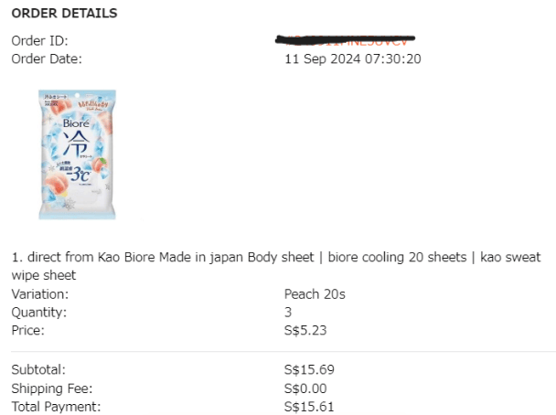The image size is (556, 415).
Task: Click the Price label
Action: 27,330
